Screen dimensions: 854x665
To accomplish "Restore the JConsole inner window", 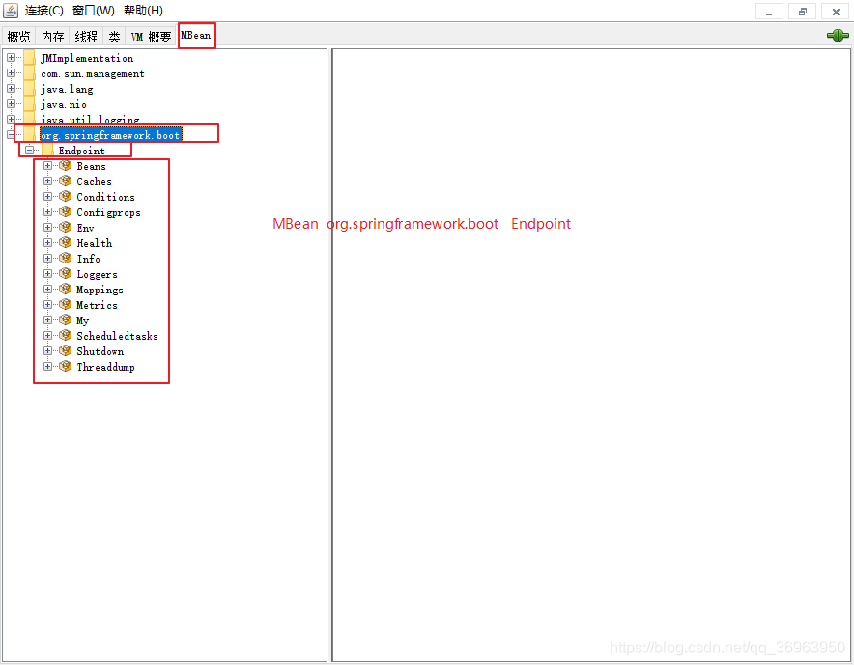I will [802, 11].
